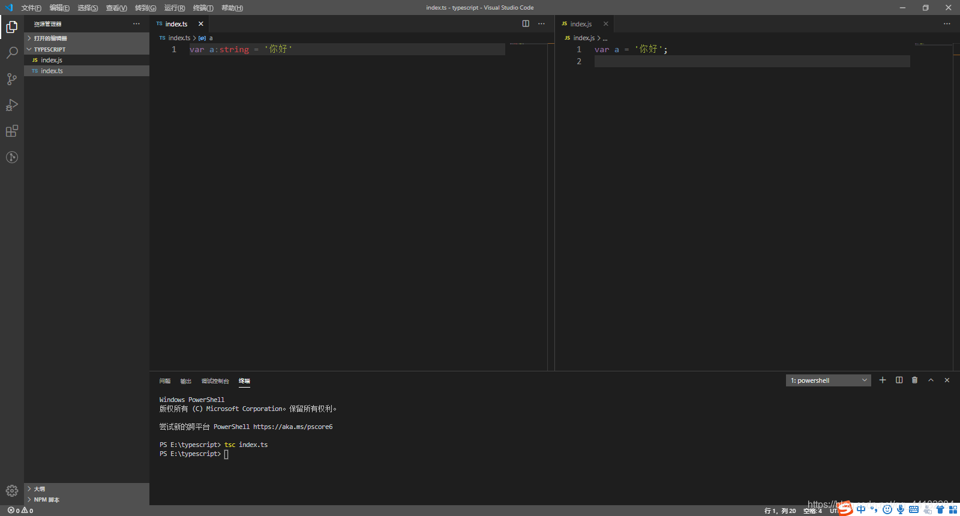960x516 pixels.
Task: Switch to the Output panel tab
Action: pyautogui.click(x=186, y=381)
